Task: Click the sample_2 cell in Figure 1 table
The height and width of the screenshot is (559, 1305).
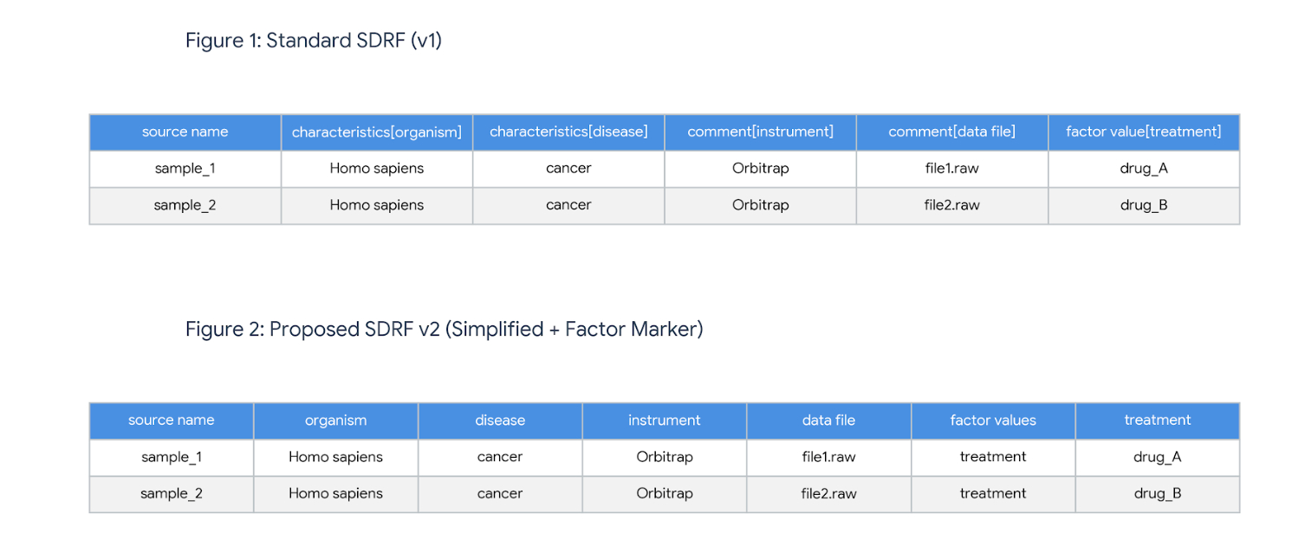Action: (185, 205)
